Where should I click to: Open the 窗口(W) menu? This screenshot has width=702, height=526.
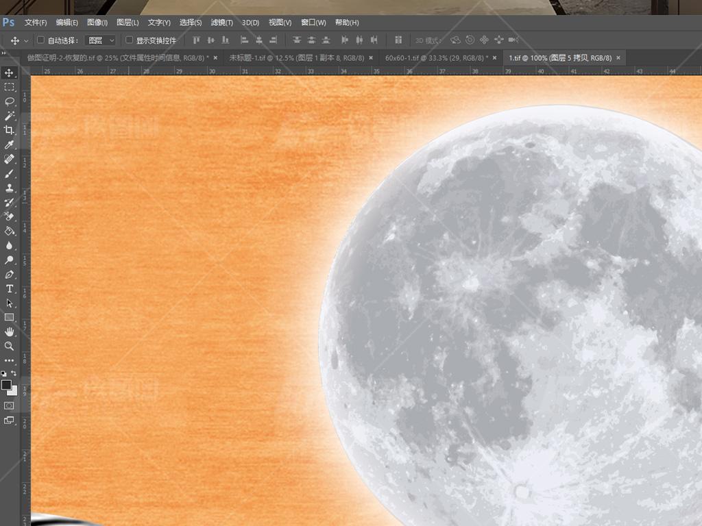coord(313,23)
